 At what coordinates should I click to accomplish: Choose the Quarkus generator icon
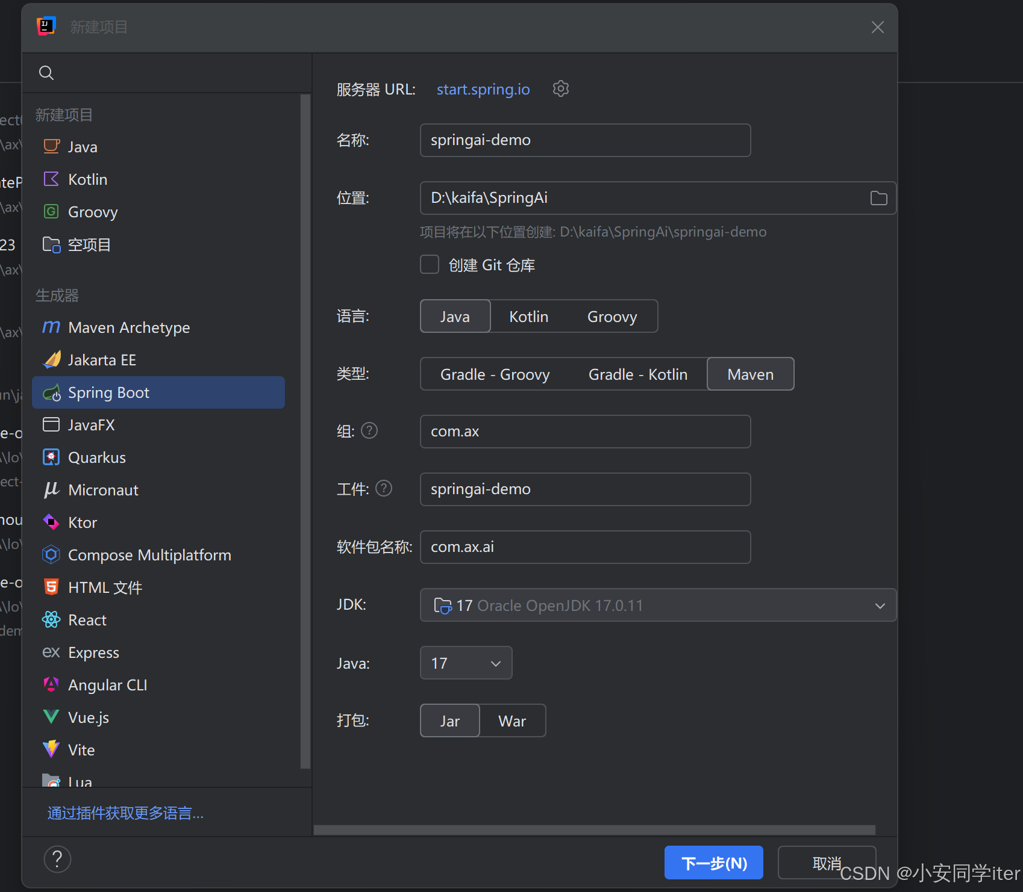point(52,457)
